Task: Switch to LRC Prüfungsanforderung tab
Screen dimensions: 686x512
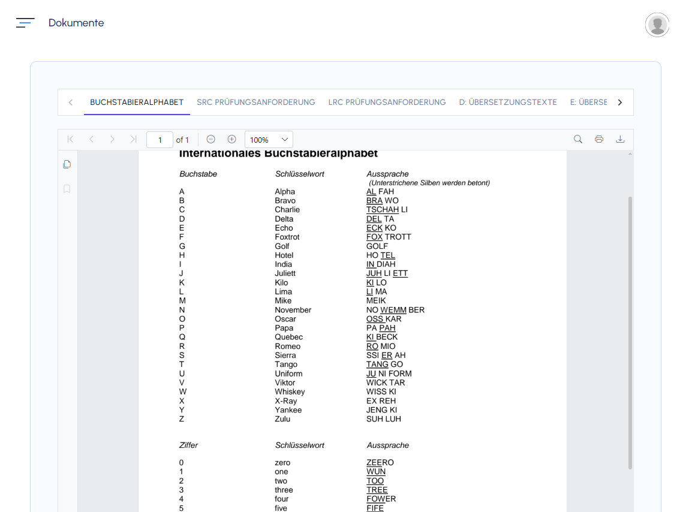Action: pos(387,103)
